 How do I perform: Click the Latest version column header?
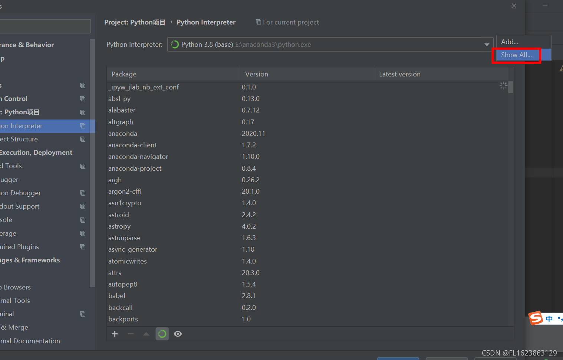(441, 74)
